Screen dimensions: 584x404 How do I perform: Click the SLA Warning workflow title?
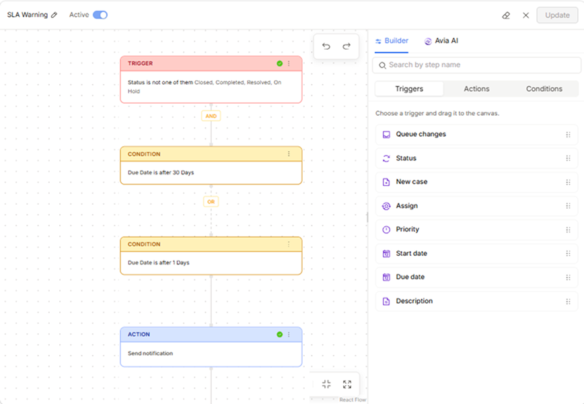click(28, 15)
